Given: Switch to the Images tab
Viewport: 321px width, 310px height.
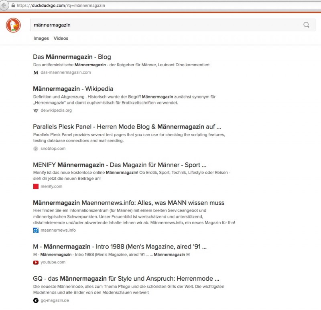Looking at the screenshot, I should click(41, 39).
